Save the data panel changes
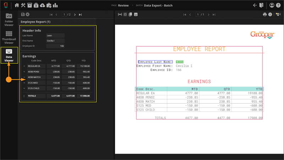Screen dimensions: 284x160 click(x=23, y=15)
